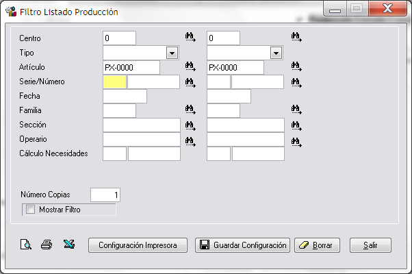The height and width of the screenshot is (274, 412).
Task: Click the Borrar button
Action: pos(317,245)
